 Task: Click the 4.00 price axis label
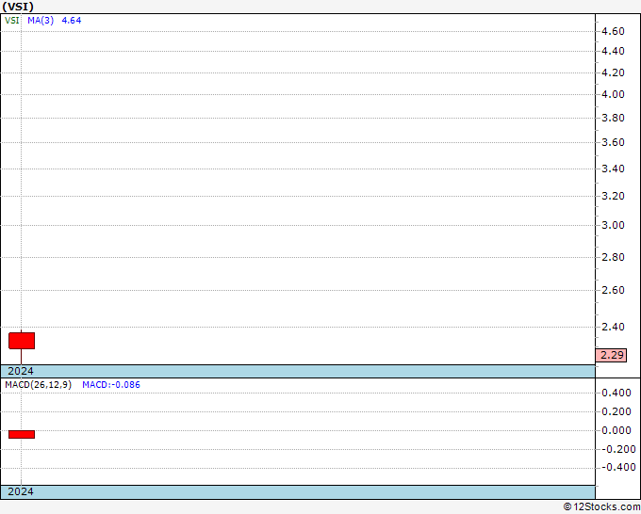tap(614, 94)
